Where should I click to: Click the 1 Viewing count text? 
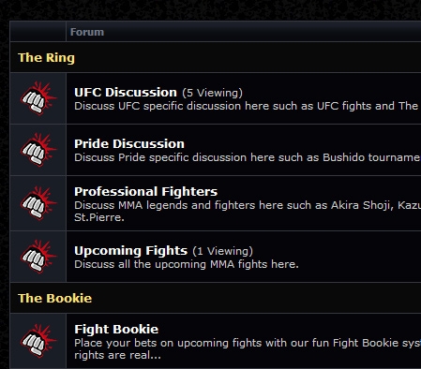click(x=223, y=251)
